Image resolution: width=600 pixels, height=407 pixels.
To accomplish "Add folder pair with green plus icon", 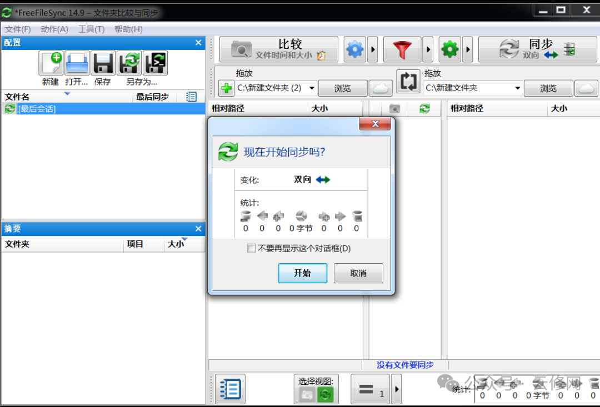I will (x=226, y=88).
